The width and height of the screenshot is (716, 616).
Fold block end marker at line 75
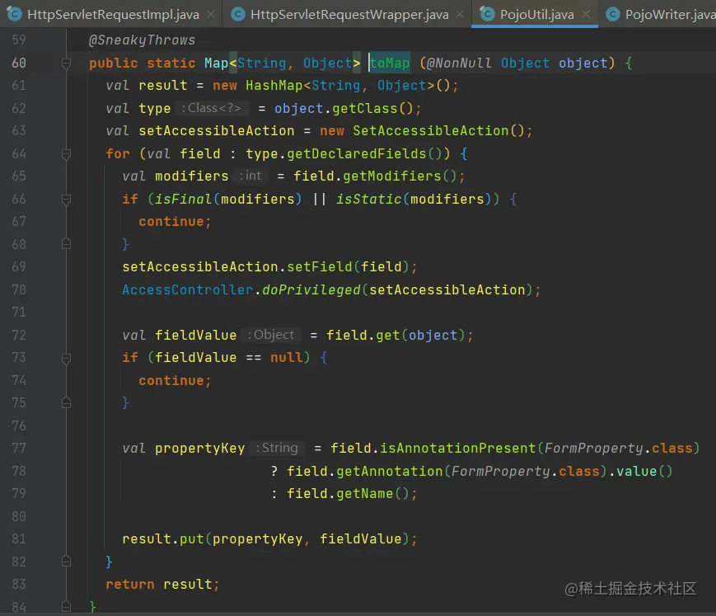(x=66, y=403)
